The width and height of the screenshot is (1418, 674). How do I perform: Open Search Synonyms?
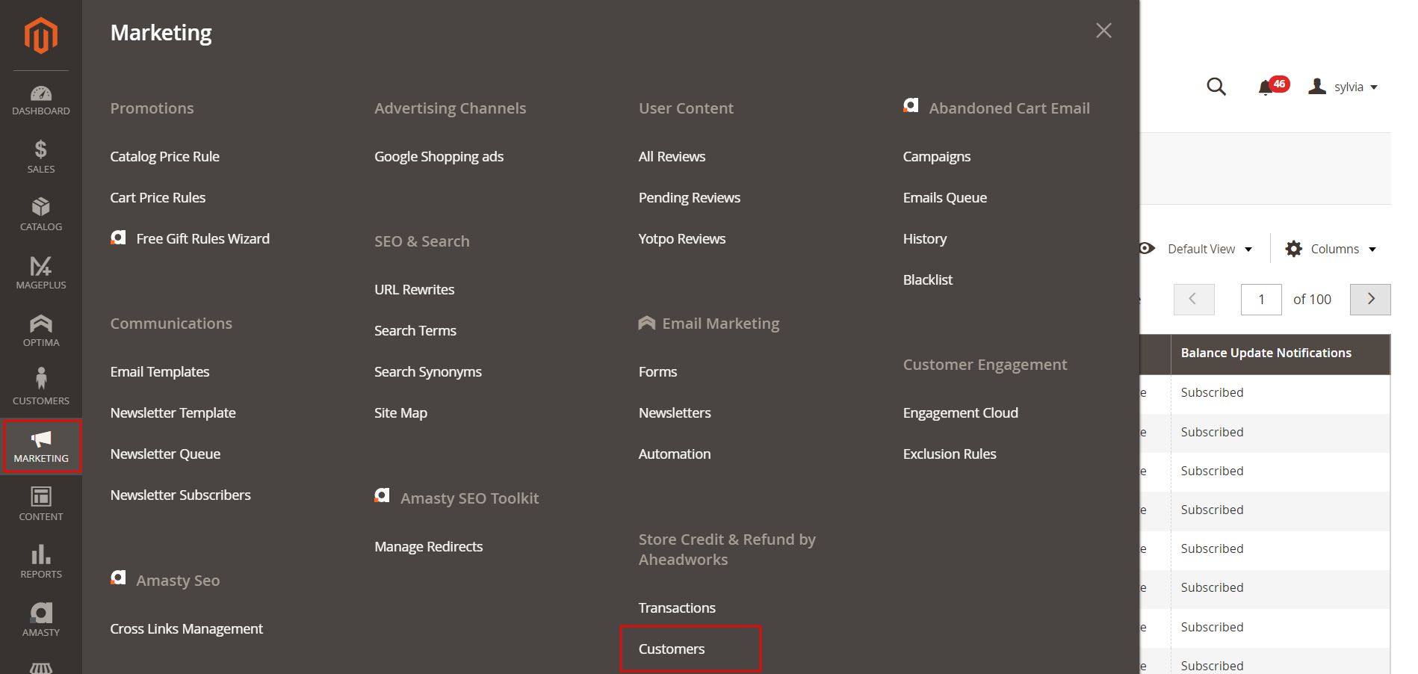click(428, 371)
